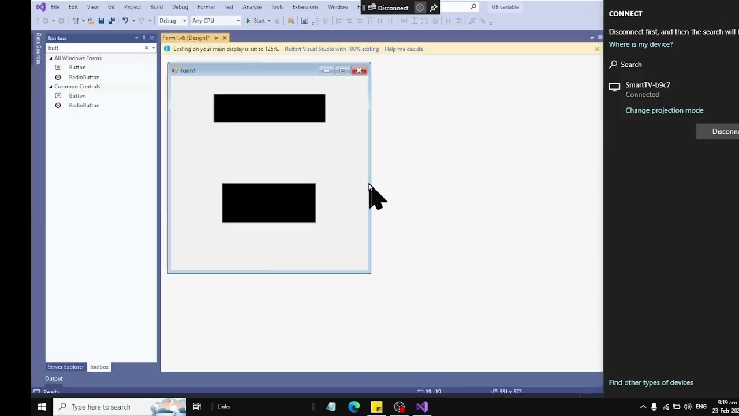This screenshot has width=739, height=416.
Task: Click the Undo arrow icon
Action: click(125, 21)
